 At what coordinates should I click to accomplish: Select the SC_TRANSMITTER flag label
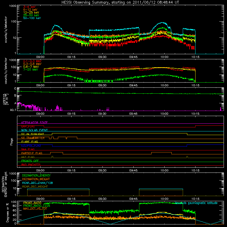[33, 138]
